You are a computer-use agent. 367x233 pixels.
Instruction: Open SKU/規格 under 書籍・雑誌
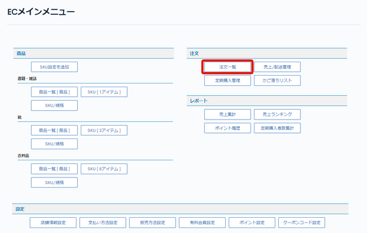(x=54, y=106)
